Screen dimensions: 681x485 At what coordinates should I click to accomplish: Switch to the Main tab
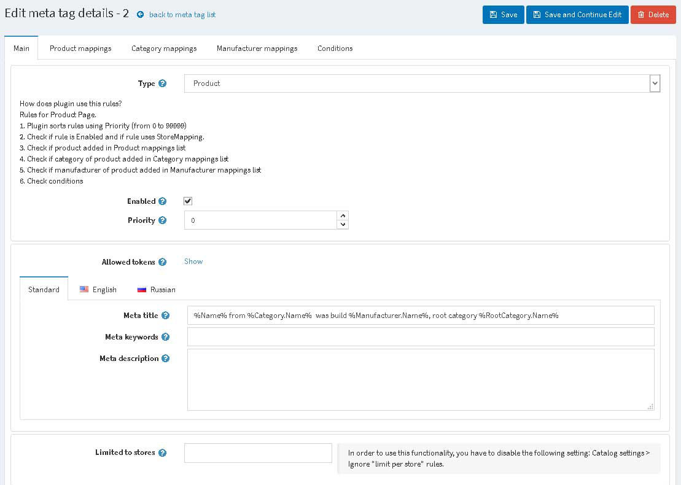click(21, 49)
